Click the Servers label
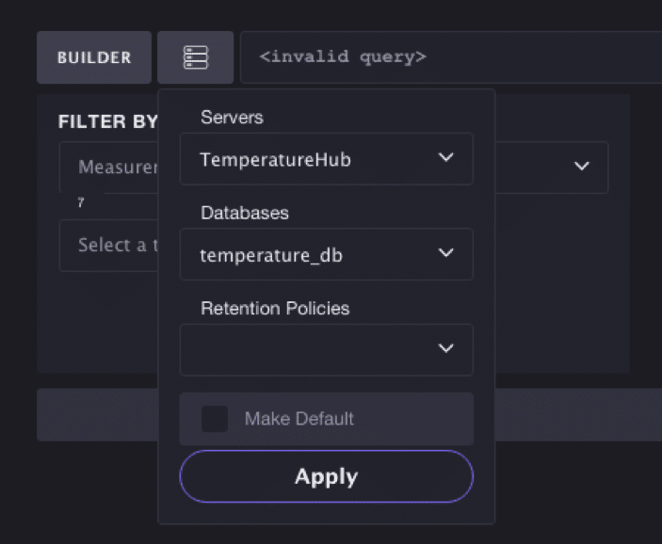 (232, 118)
